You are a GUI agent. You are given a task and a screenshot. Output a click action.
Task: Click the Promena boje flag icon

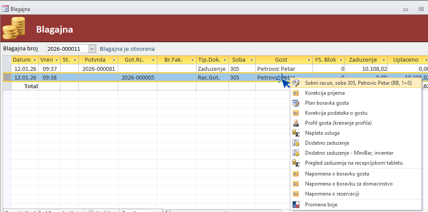pos(296,205)
